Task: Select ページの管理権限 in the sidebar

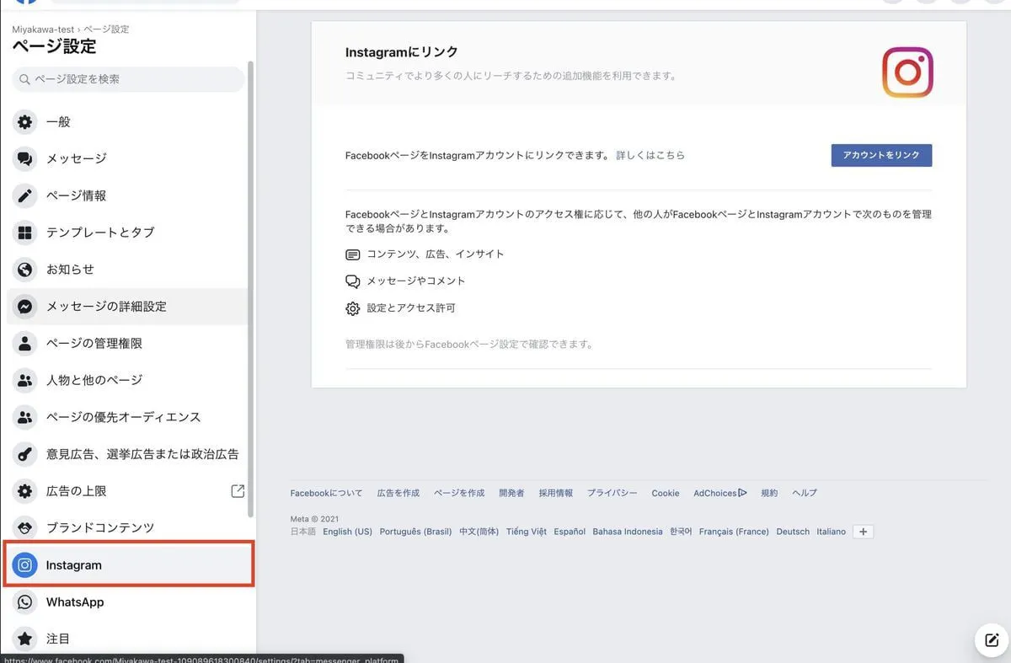Action: [94, 344]
